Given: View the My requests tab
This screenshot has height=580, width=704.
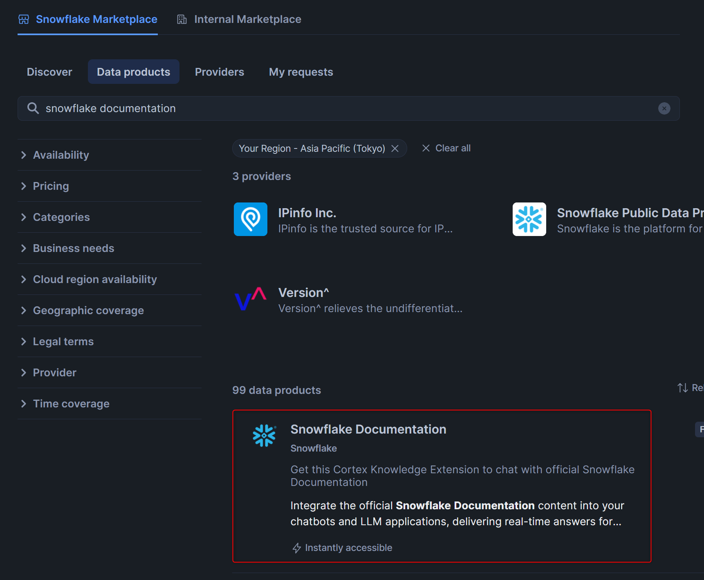Looking at the screenshot, I should [x=301, y=72].
